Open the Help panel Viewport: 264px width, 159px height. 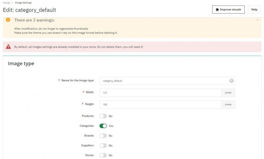tap(254, 9)
